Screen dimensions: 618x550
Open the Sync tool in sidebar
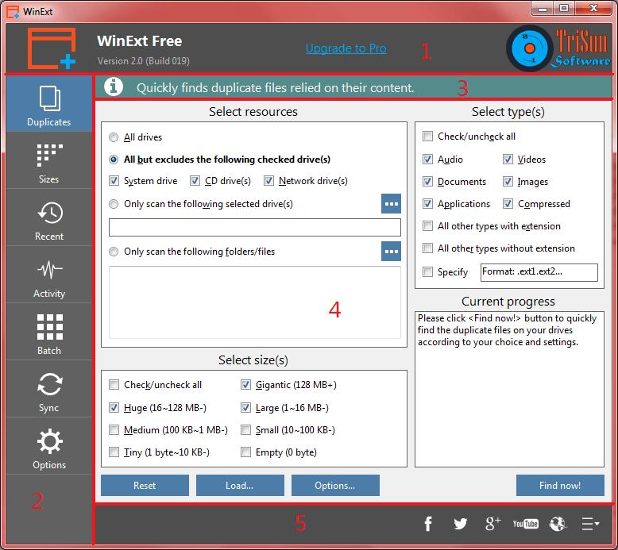click(49, 390)
